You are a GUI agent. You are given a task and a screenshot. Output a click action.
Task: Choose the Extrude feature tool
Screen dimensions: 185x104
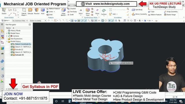(30, 11)
